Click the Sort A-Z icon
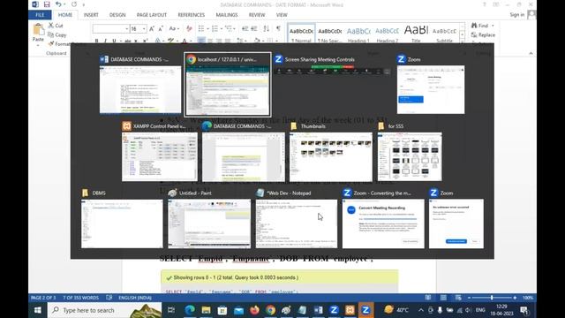The image size is (565, 318). pyautogui.click(x=267, y=29)
